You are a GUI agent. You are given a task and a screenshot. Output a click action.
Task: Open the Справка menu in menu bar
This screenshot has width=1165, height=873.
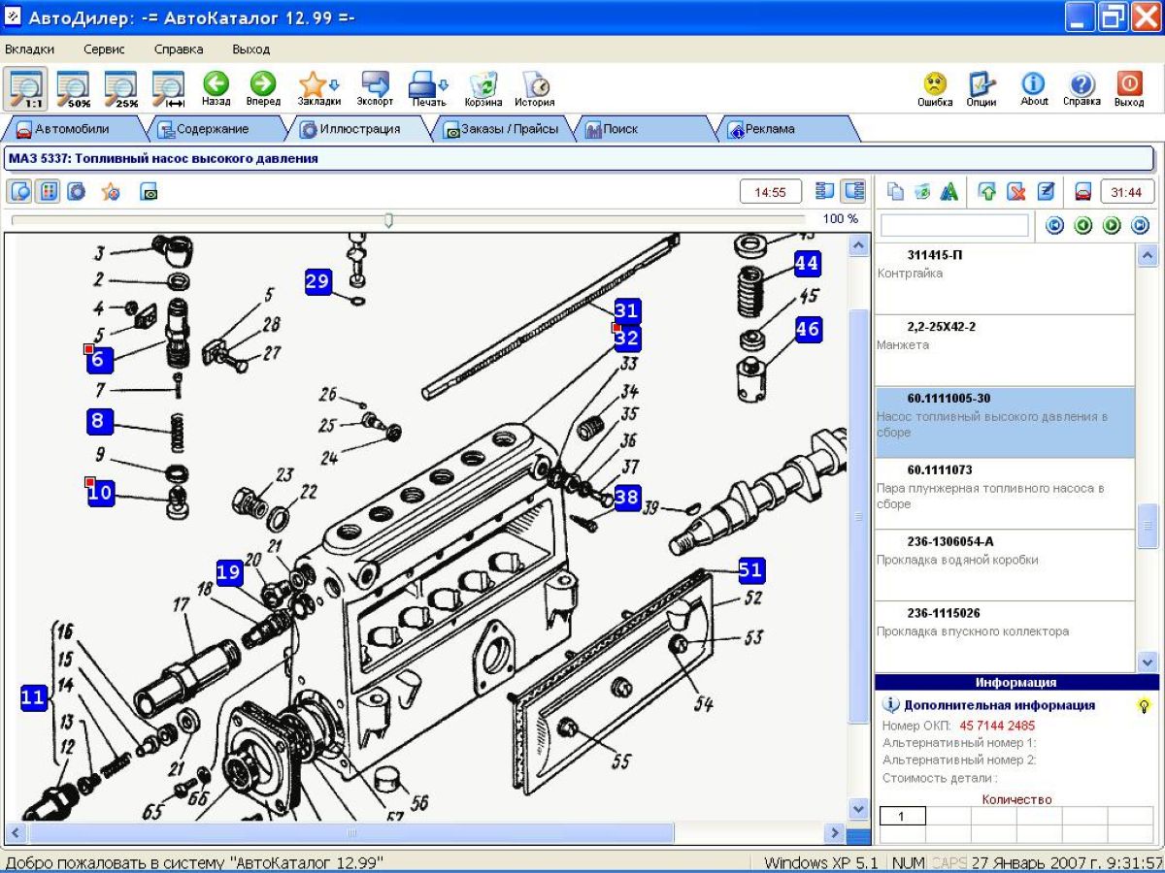click(179, 49)
